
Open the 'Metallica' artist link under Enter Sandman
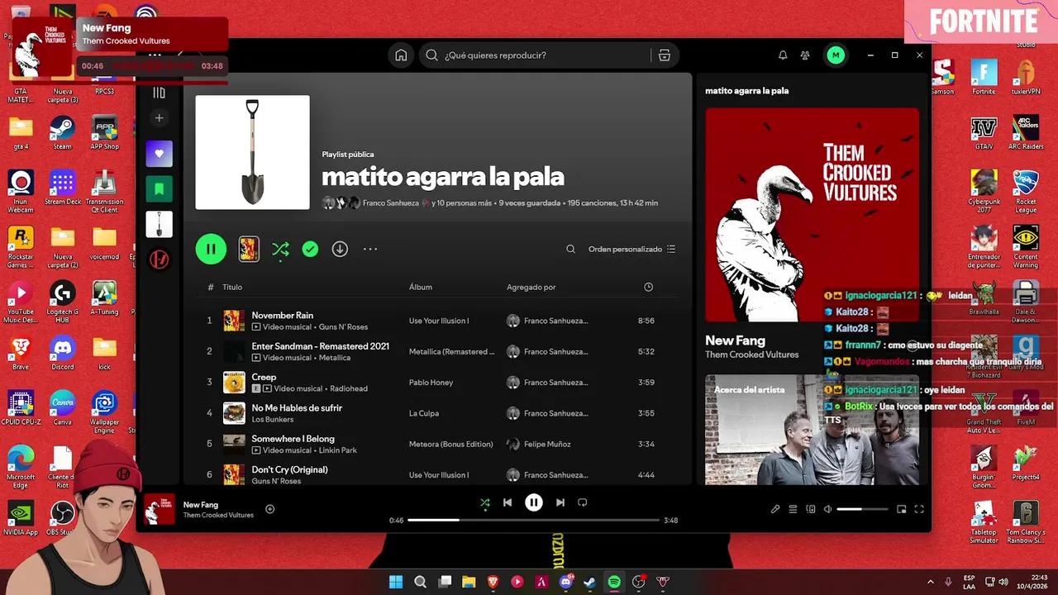[335, 358]
